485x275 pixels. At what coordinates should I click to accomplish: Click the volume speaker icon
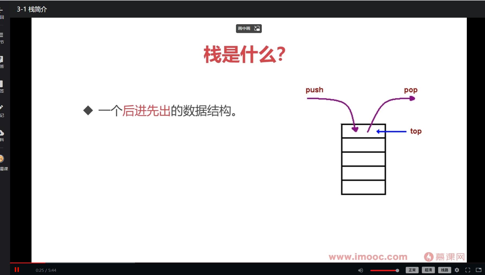click(x=360, y=270)
